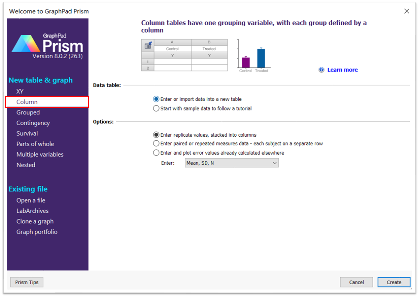Select Start with sample data tutorial option

click(156, 108)
